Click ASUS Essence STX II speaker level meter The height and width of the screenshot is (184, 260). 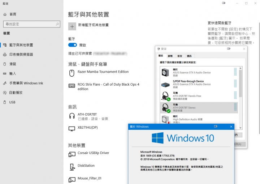tap(235, 72)
